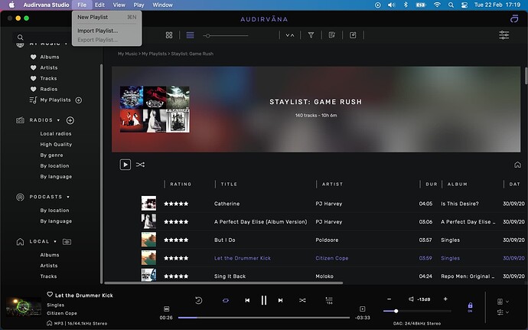Open the Edit menu
The height and width of the screenshot is (330, 528).
[99, 5]
